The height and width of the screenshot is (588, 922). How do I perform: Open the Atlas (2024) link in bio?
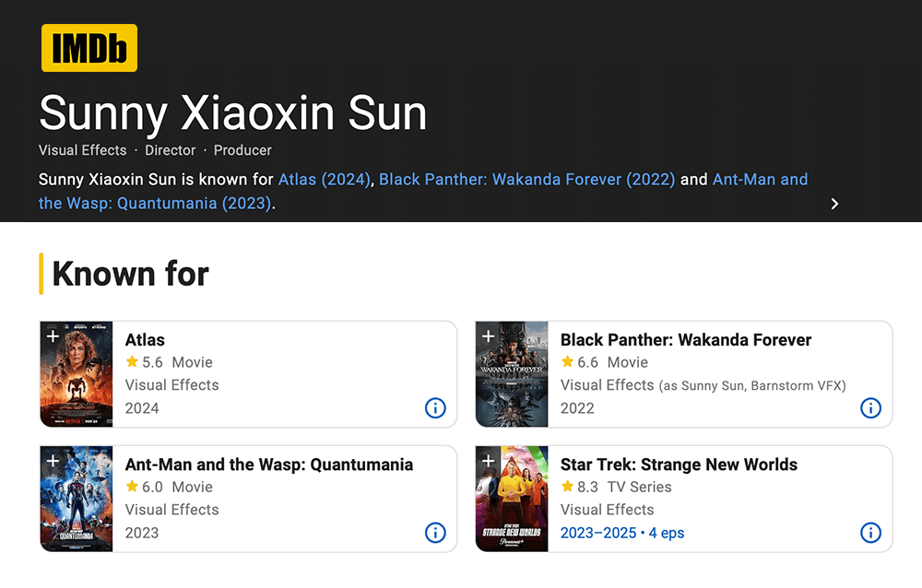[x=324, y=180]
